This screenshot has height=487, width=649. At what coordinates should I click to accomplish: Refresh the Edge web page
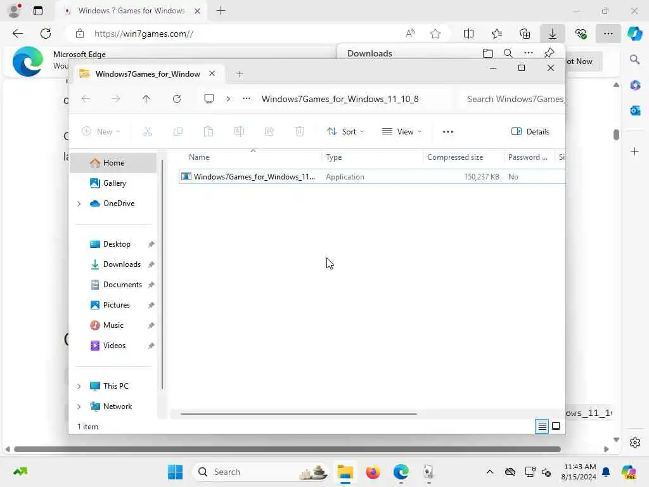[x=46, y=34]
